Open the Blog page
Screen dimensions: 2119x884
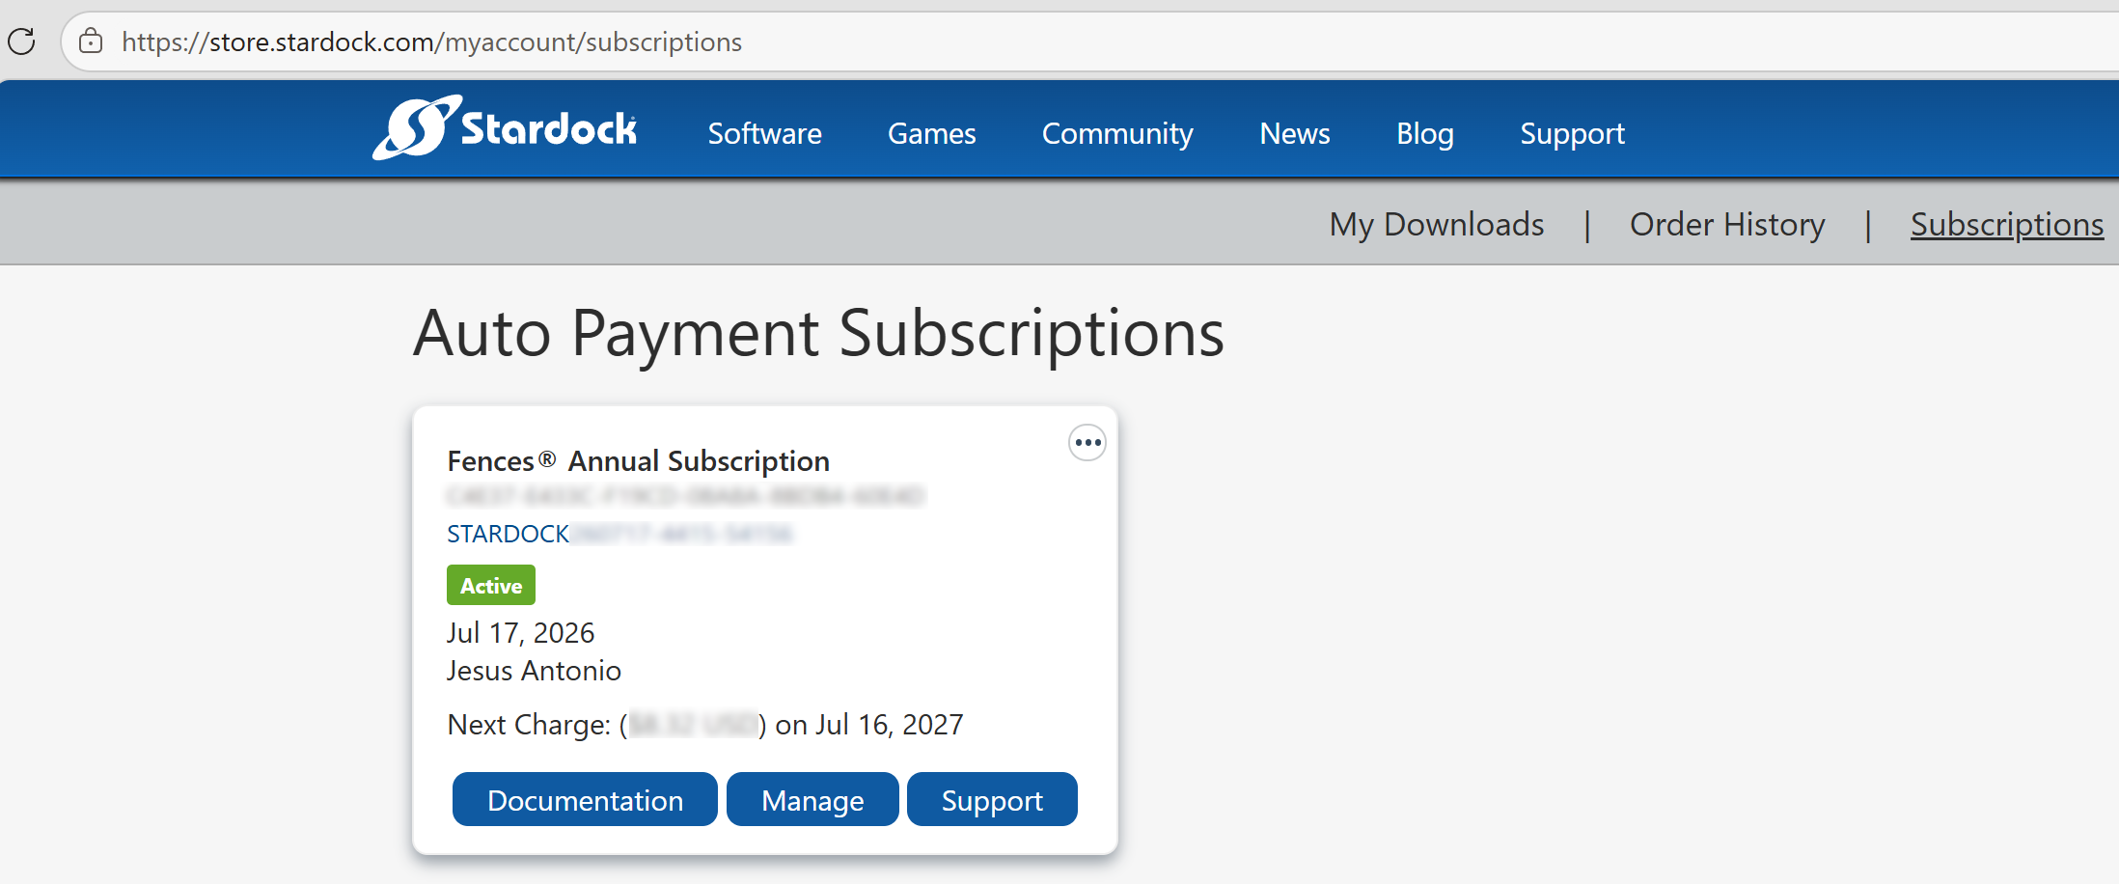[1425, 133]
